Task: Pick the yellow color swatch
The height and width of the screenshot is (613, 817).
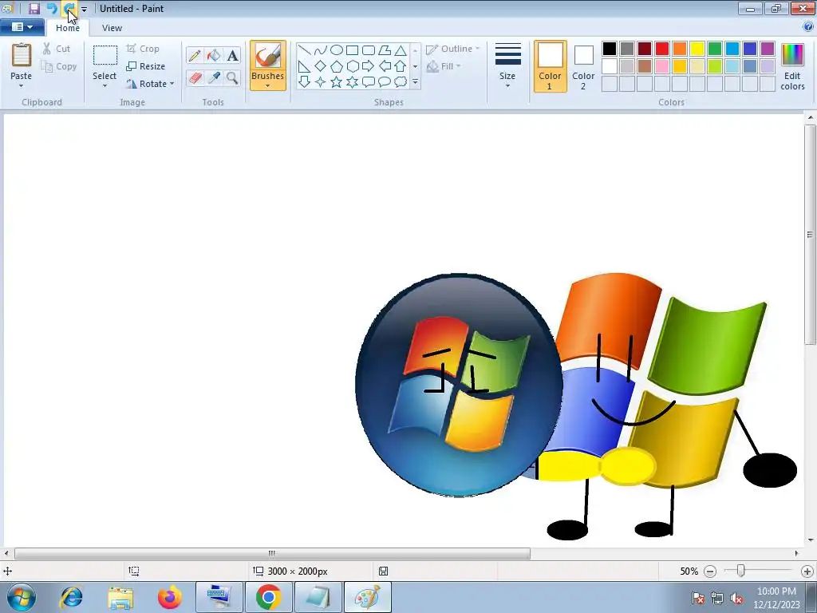Action: (697, 49)
